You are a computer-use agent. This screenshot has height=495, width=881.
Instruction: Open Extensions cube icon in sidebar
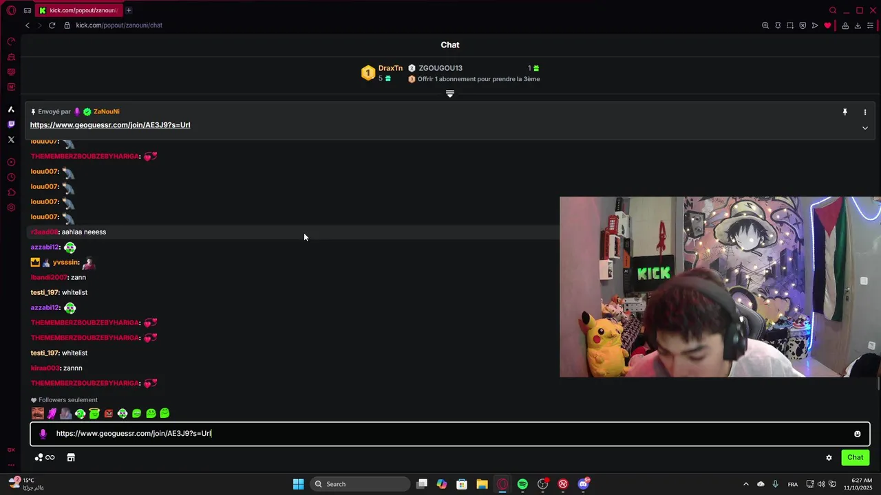(11, 192)
